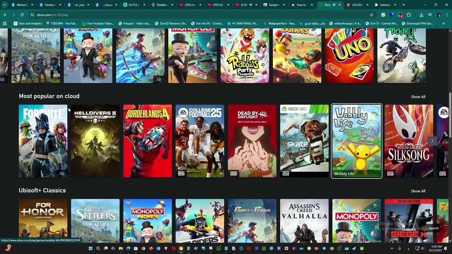Viewport: 452px width, 254px height.
Task: Switch to the Messenger tab
Action: point(22,5)
